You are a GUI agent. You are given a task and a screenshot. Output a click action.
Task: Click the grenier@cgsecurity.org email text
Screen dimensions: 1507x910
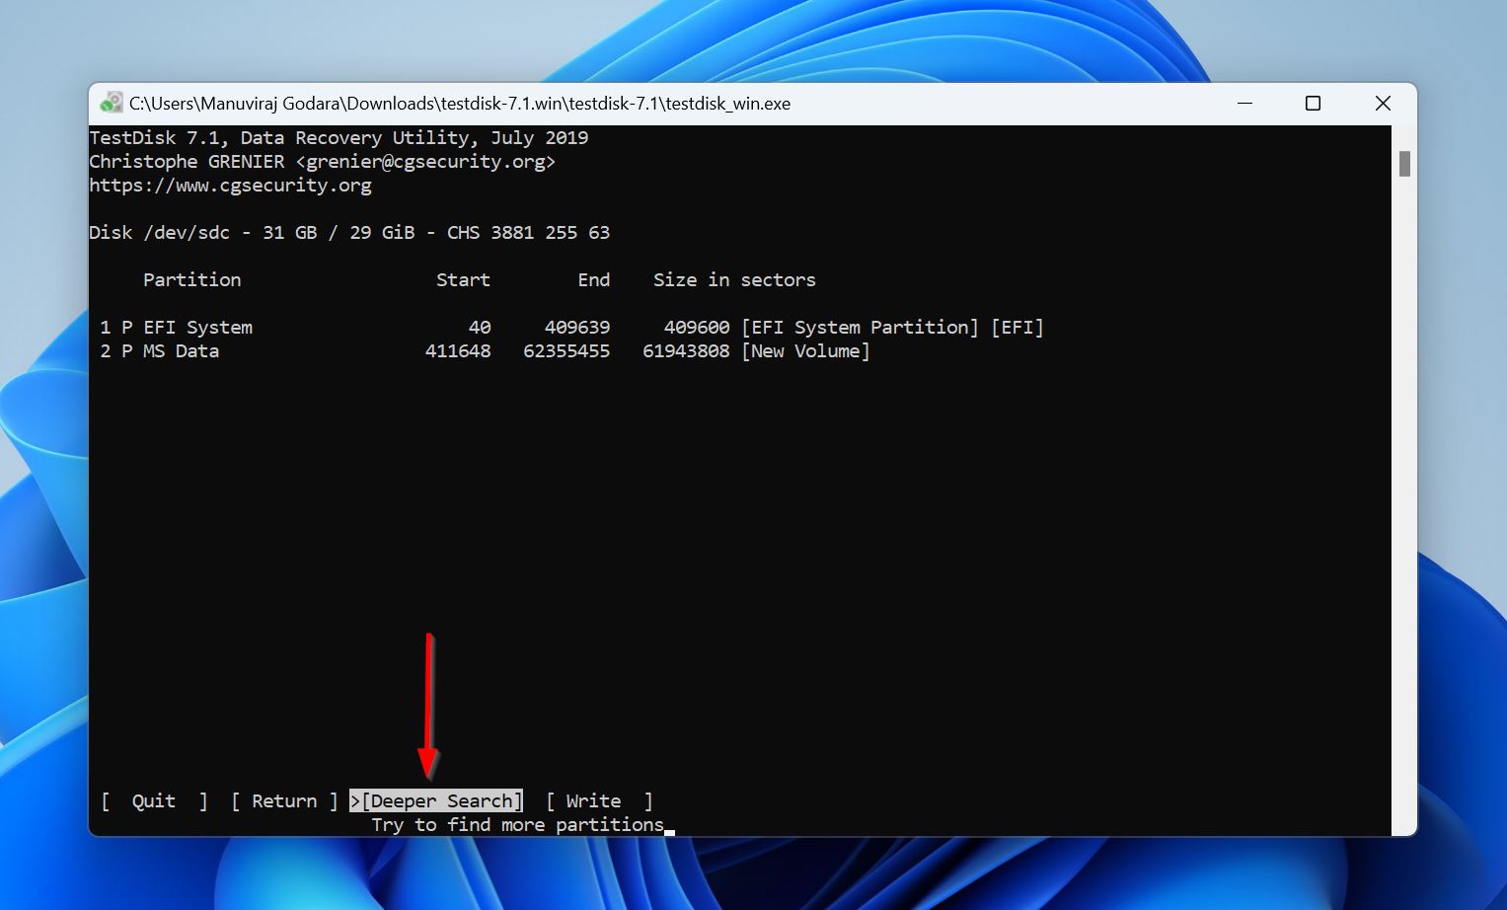[425, 162]
